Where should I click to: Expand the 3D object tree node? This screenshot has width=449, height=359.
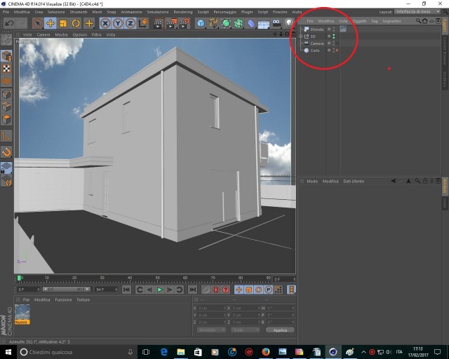[x=301, y=36]
